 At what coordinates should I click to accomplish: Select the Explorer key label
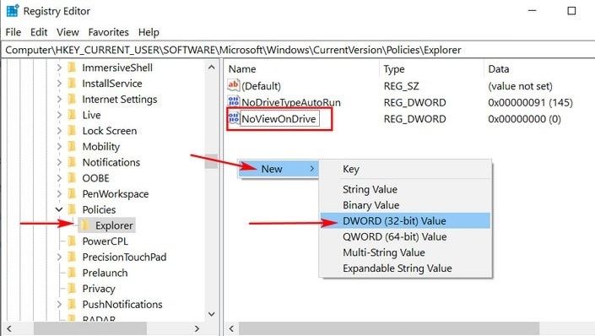click(x=114, y=225)
